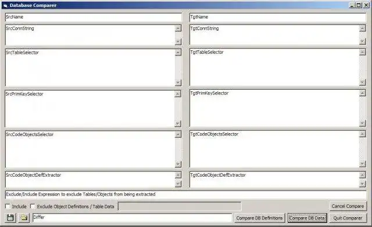Click TgtCodeObjectDefExtractor scrollbar down arrow
Image resolution: width=372 pixels, height=227 pixels.
[x=362, y=184]
